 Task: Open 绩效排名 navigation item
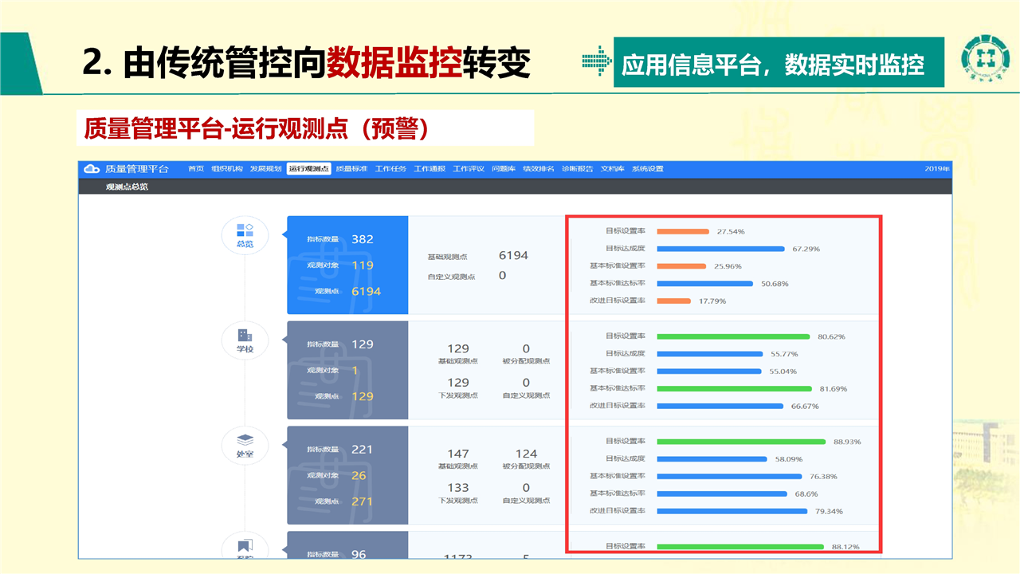[x=538, y=169]
